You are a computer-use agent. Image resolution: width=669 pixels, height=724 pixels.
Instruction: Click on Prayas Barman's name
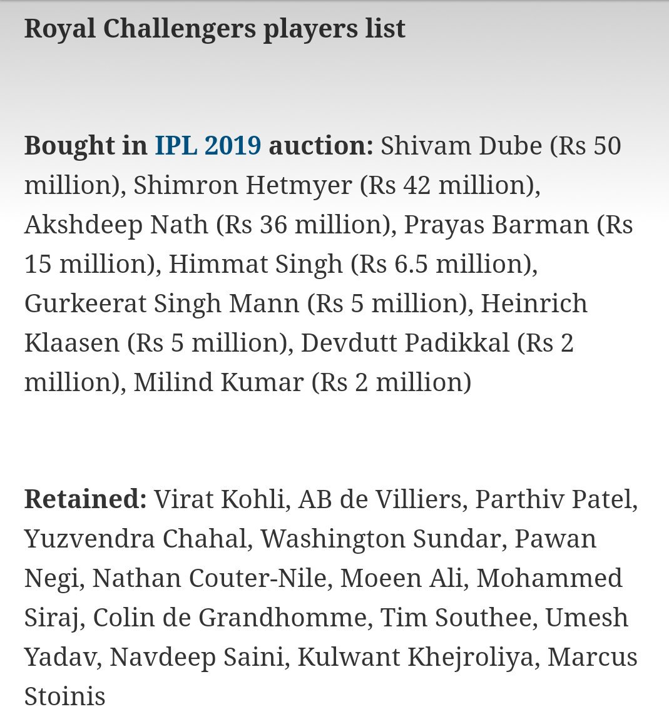coord(496,225)
